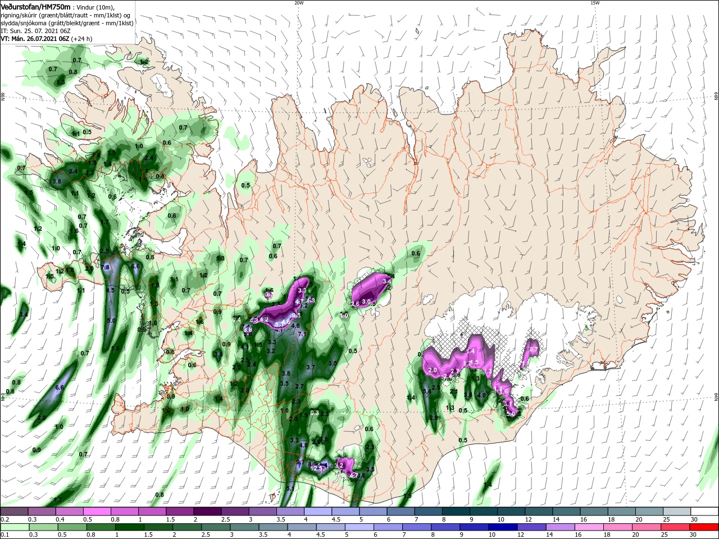
Task: Pick the dark teal 9–10 snow scale swatch
Action: point(484,511)
